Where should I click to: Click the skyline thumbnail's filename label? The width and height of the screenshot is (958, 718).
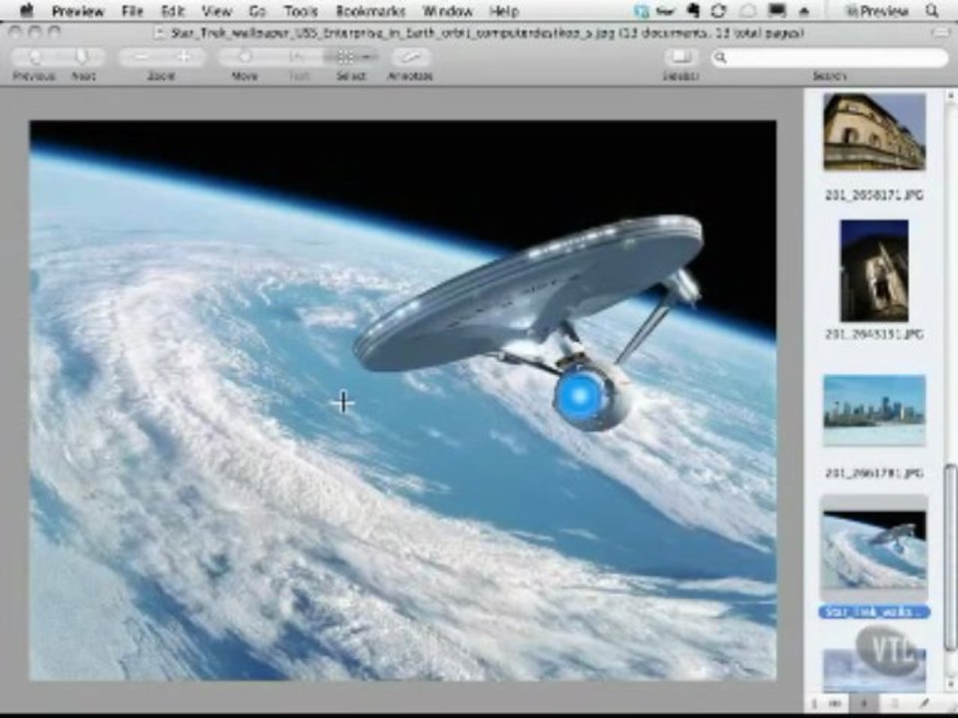(874, 473)
